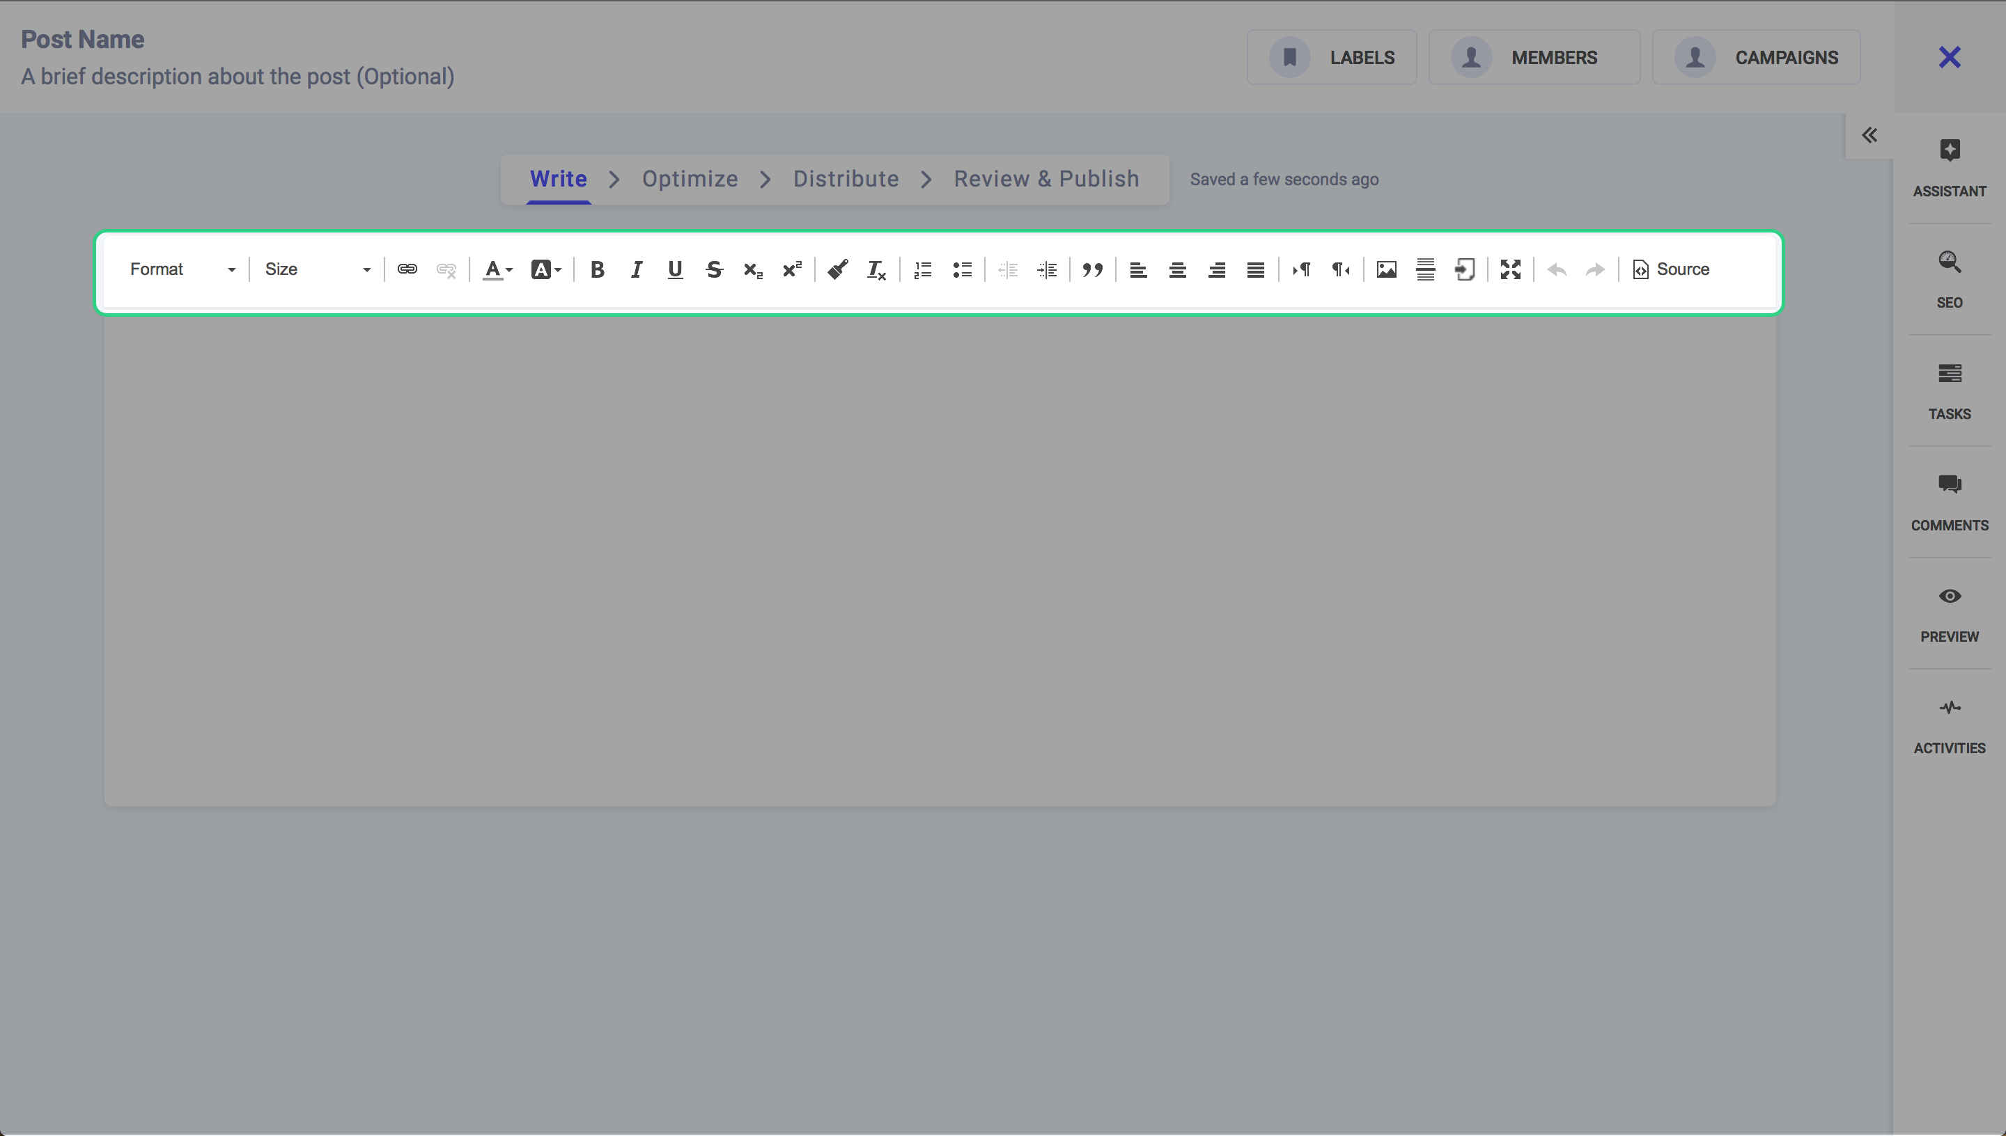Screen dimensions: 2006x1136
Task: Justify the text alignment
Action: click(1255, 269)
